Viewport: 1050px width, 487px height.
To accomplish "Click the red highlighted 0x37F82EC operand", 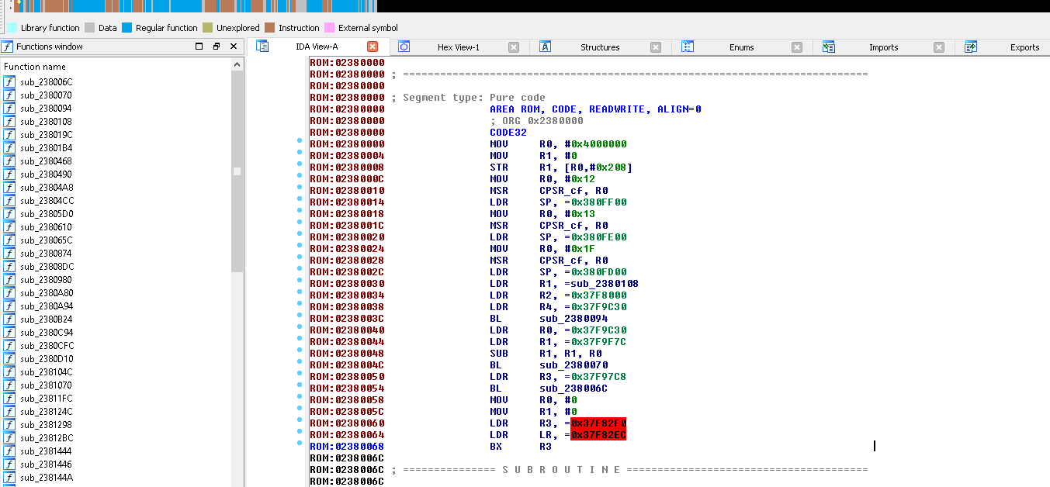I will coord(598,435).
